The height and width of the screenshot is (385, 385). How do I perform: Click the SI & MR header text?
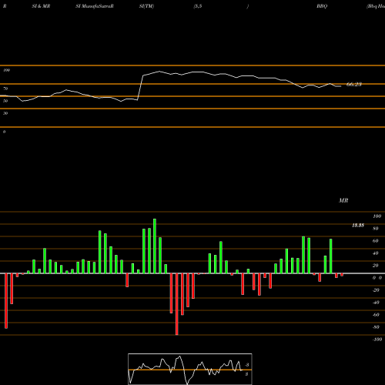click(41, 6)
